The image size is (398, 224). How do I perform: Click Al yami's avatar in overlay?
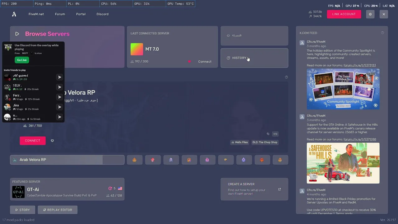click(x=7, y=77)
